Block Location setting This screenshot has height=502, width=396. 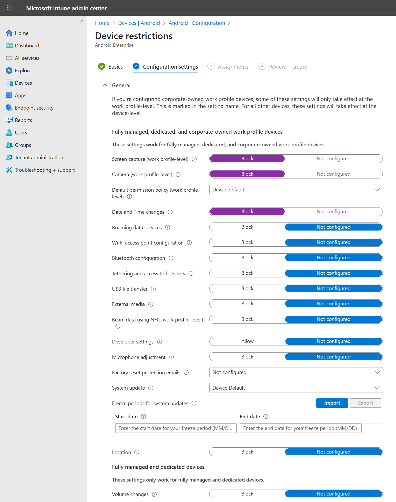[x=247, y=452]
